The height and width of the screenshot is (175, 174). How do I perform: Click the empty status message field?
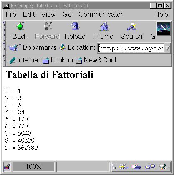click(x=83, y=167)
